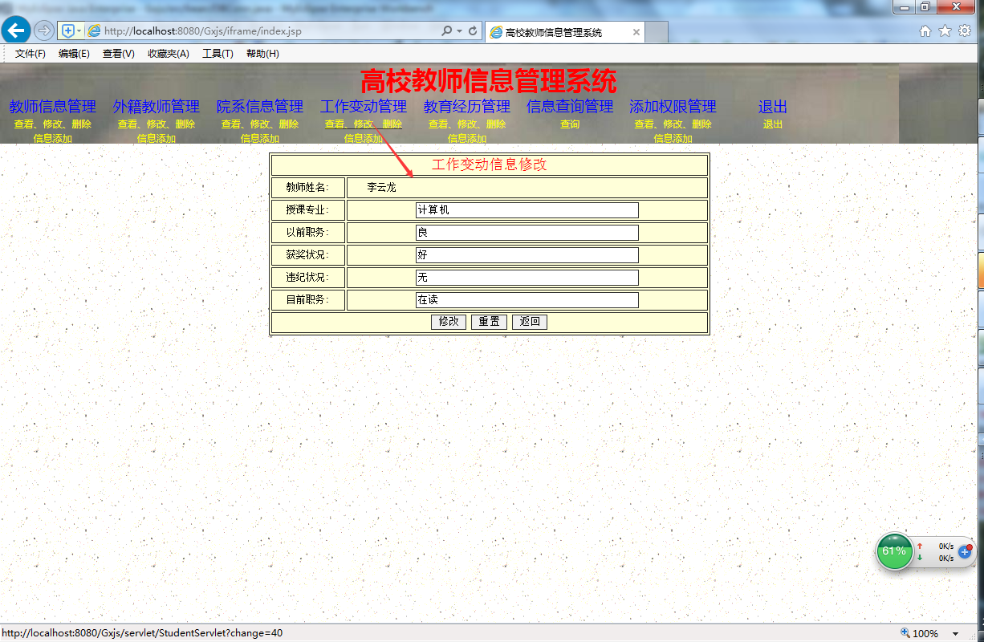Select the 高校教师信息管理系统 browser tab
This screenshot has height=642, width=984.
coord(565,33)
